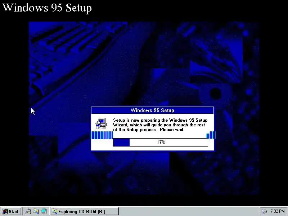Click the setup computer icon in the dialog

pyautogui.click(x=101, y=123)
